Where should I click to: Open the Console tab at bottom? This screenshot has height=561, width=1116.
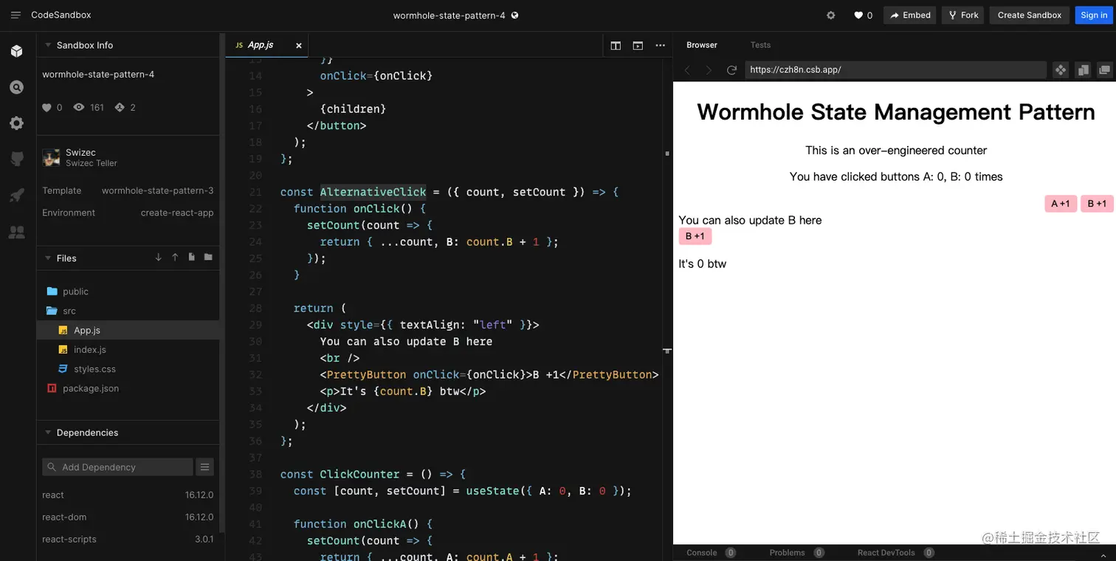tap(701, 553)
